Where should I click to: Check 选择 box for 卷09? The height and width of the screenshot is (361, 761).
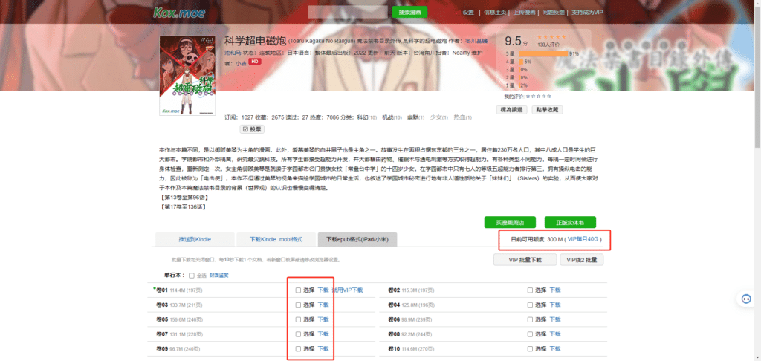298,348
